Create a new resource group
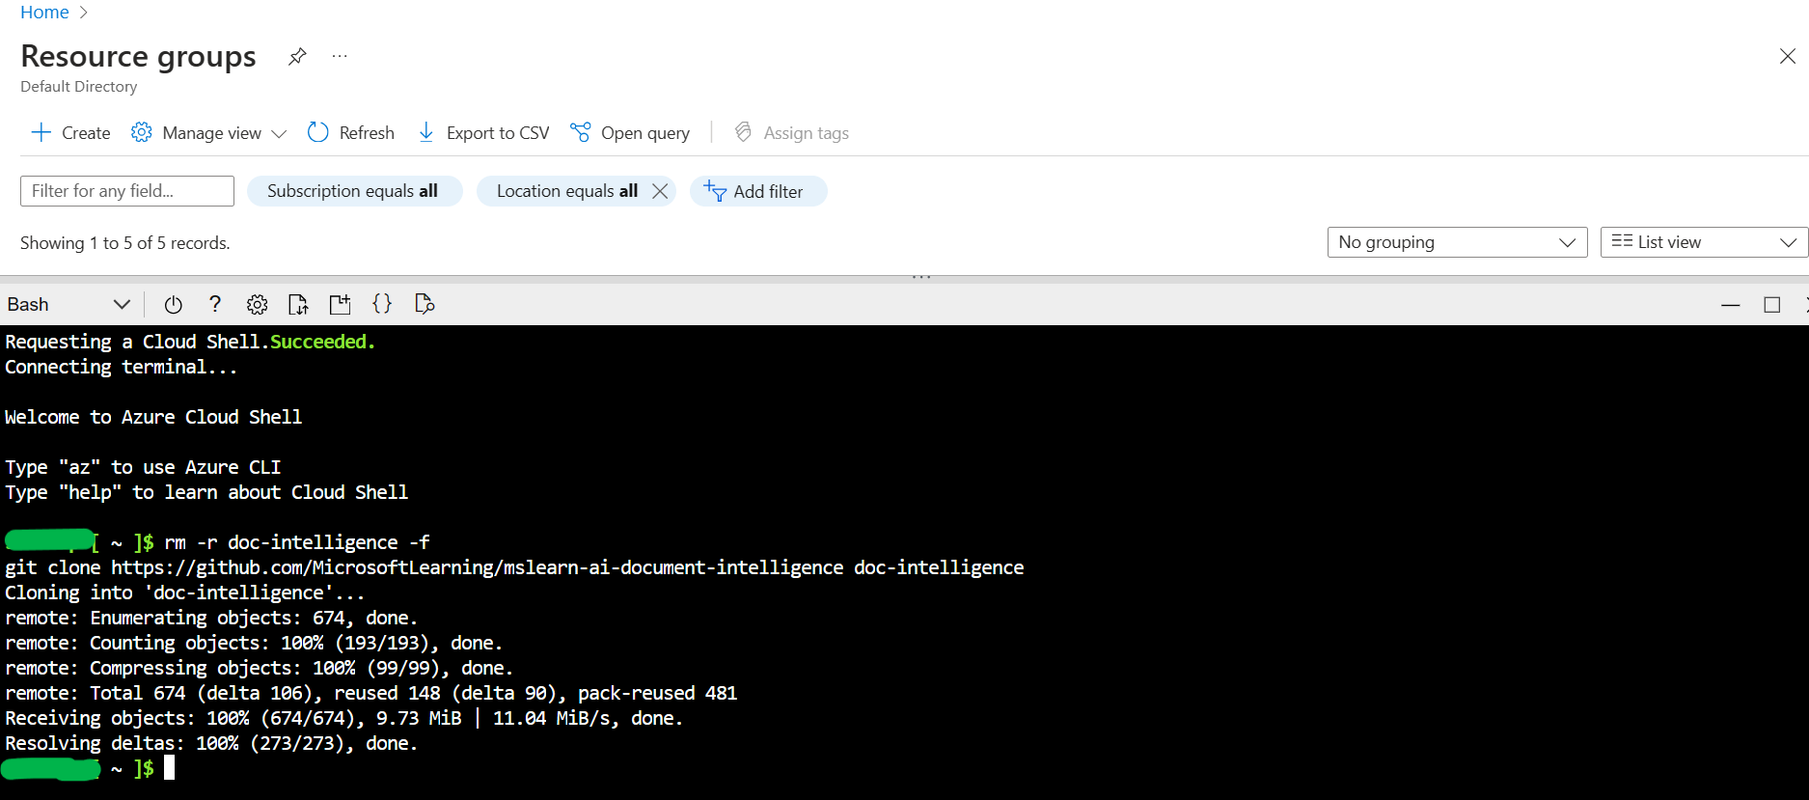1809x800 pixels. click(71, 133)
